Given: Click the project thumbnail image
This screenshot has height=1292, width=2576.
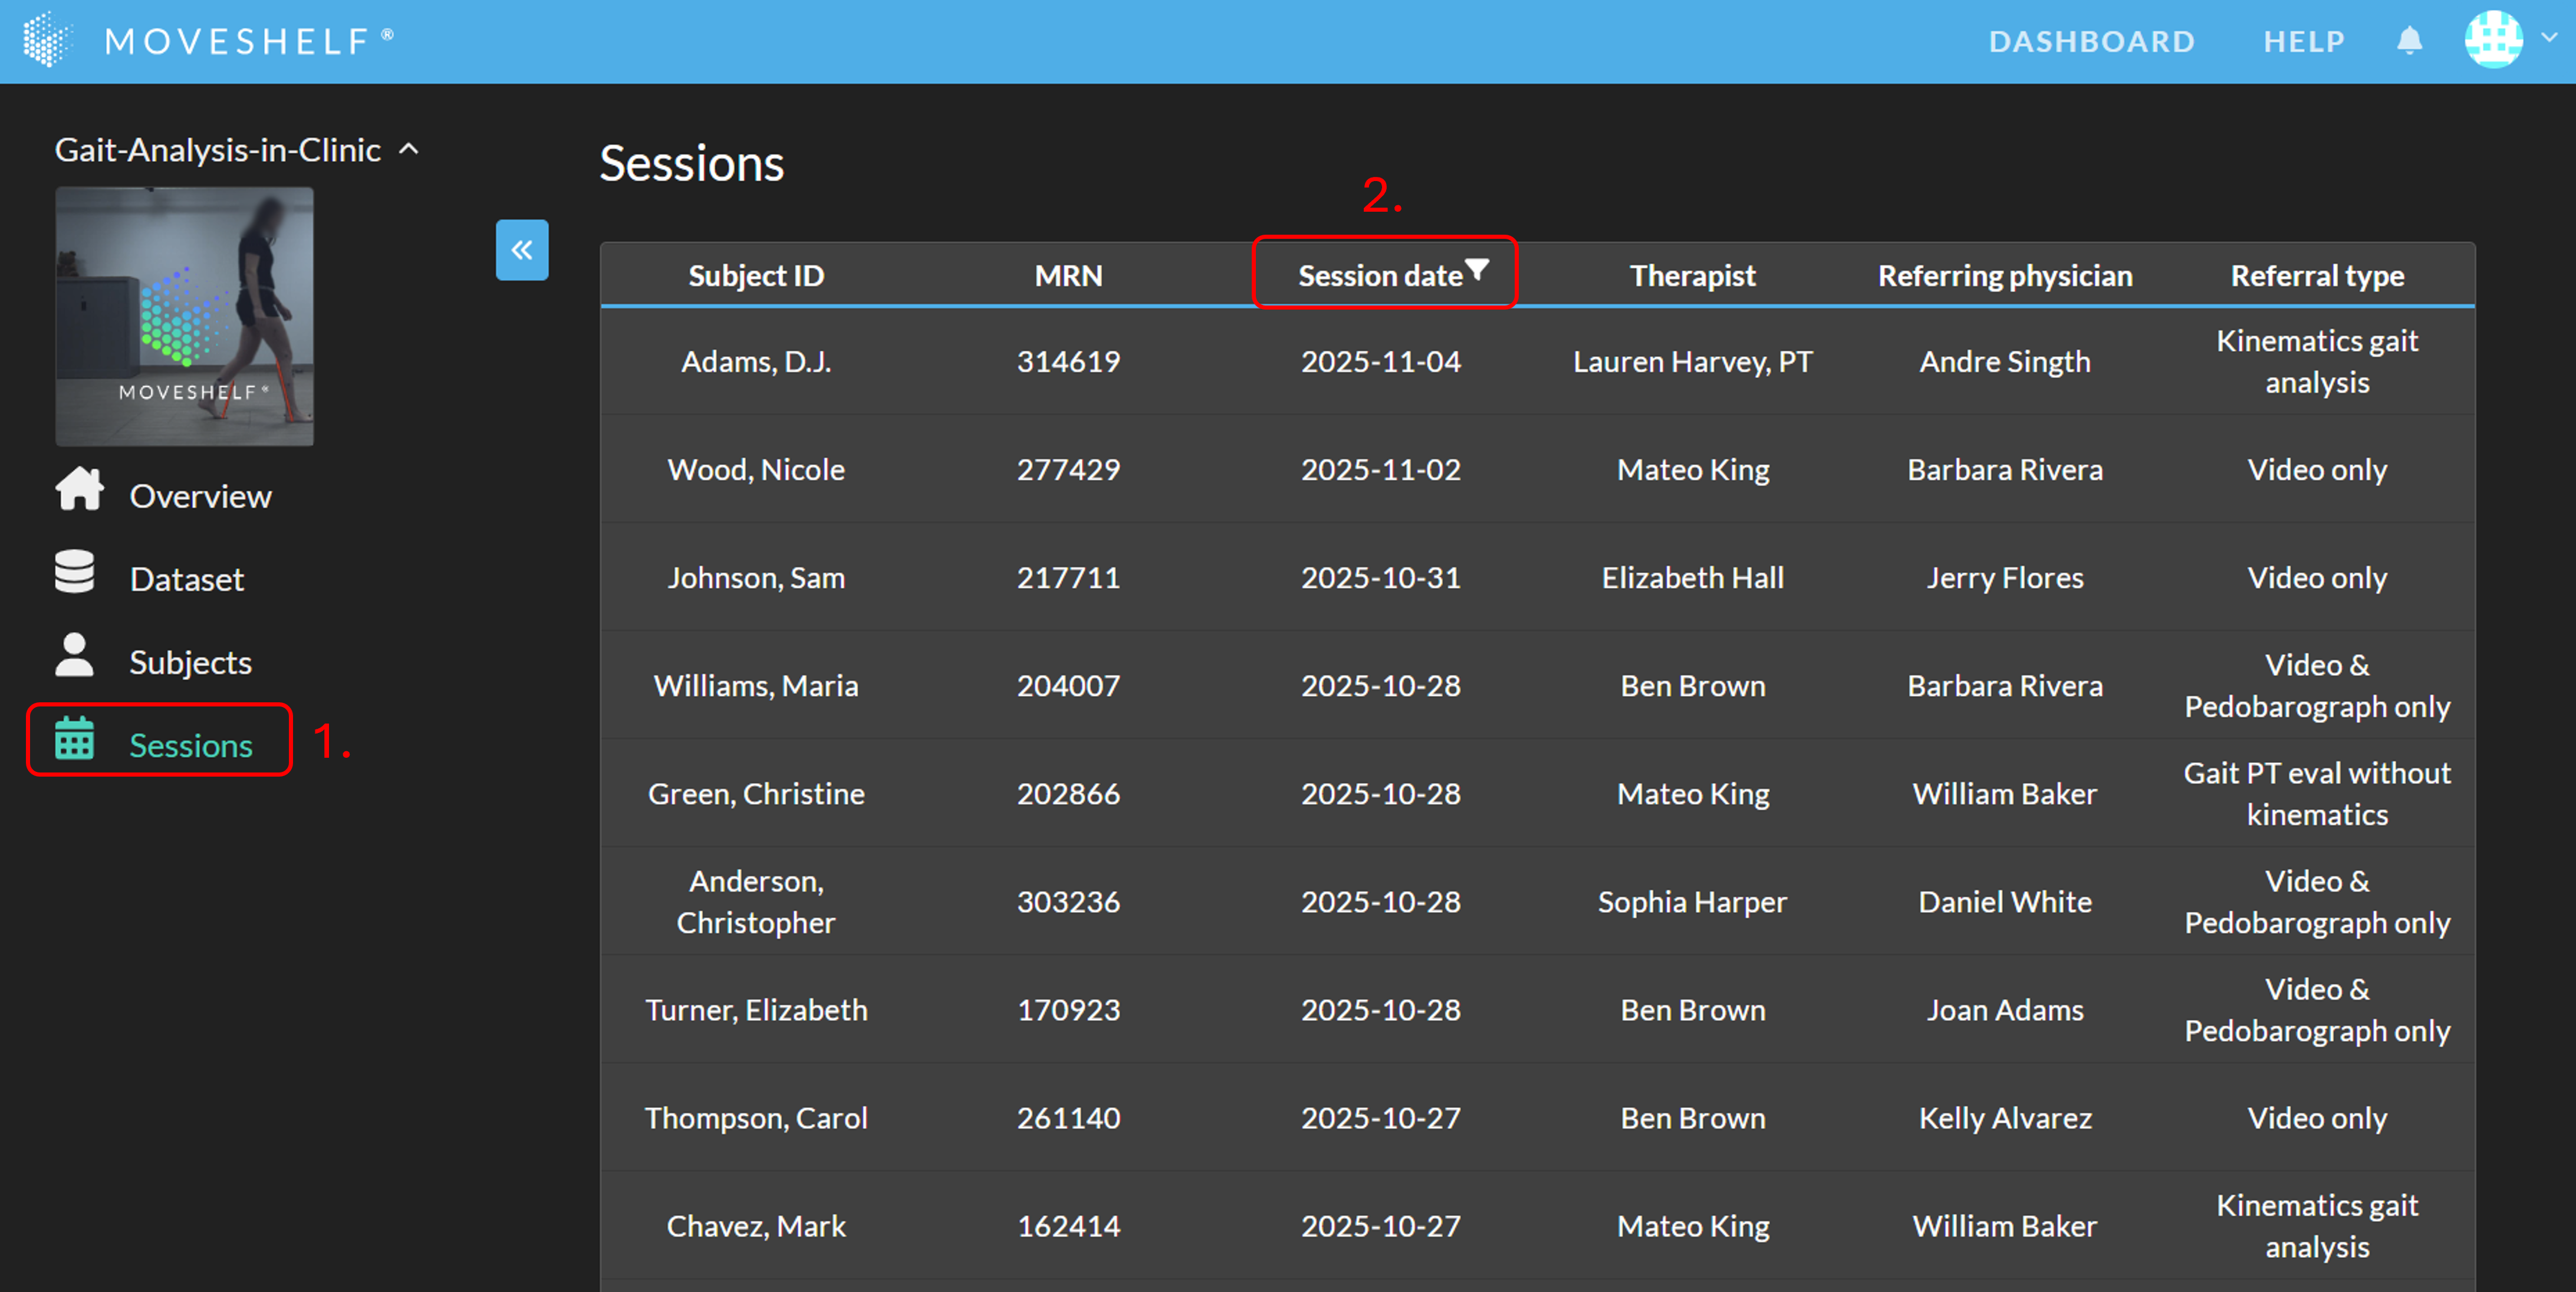Looking at the screenshot, I should click(184, 316).
